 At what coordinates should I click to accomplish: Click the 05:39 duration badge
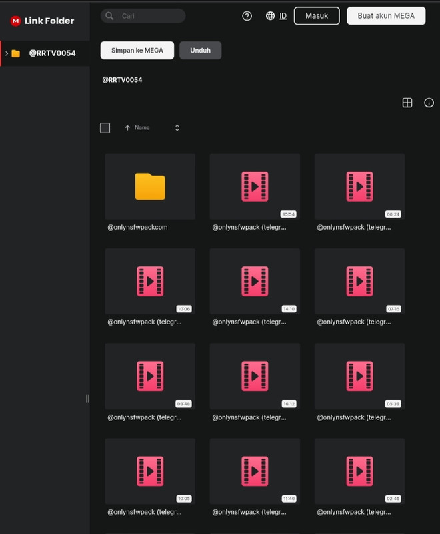393,404
